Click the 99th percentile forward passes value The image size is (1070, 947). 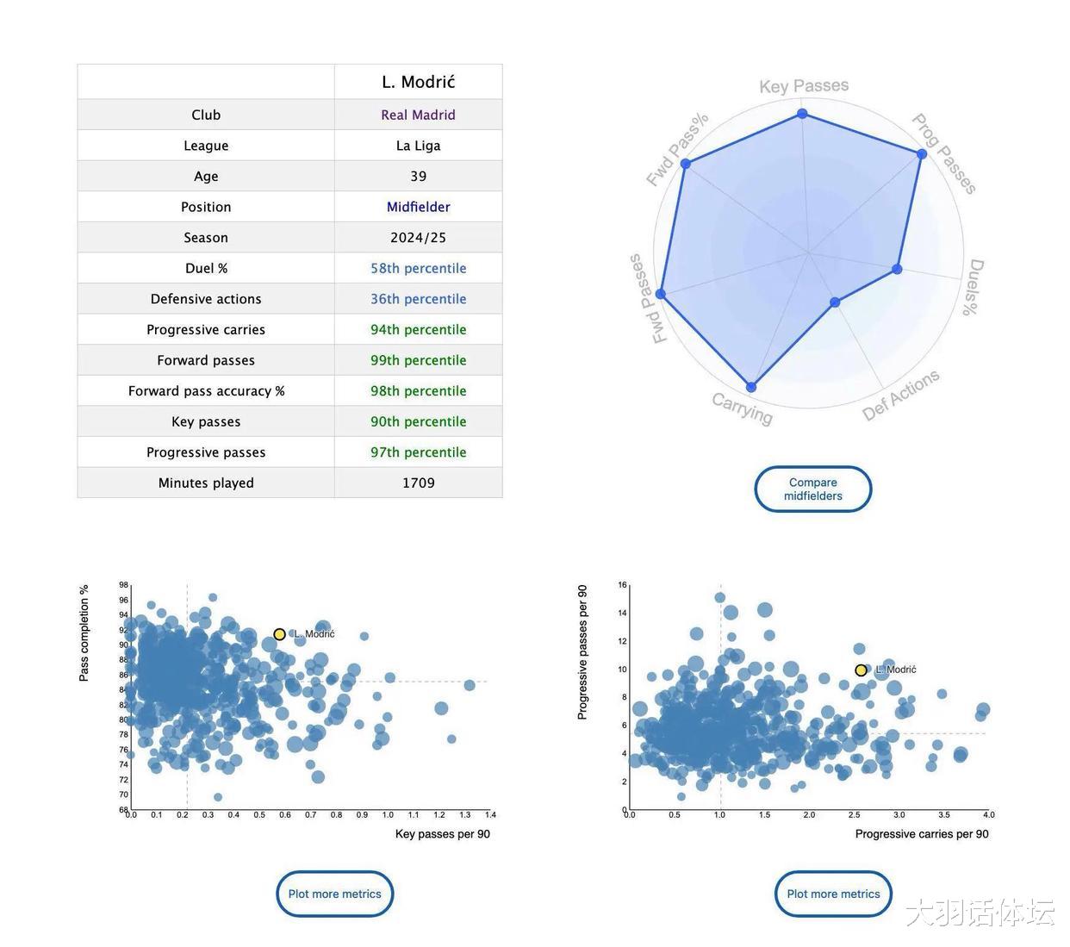(x=418, y=360)
